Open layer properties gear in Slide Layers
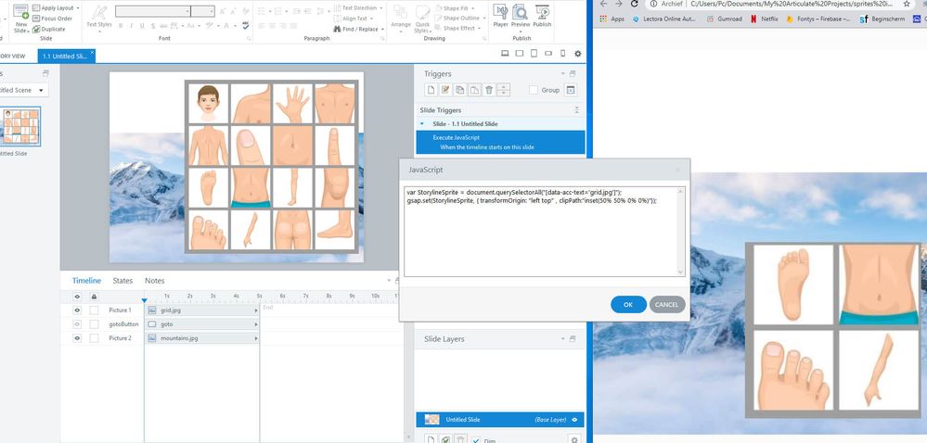This screenshot has height=443, width=927. click(573, 439)
